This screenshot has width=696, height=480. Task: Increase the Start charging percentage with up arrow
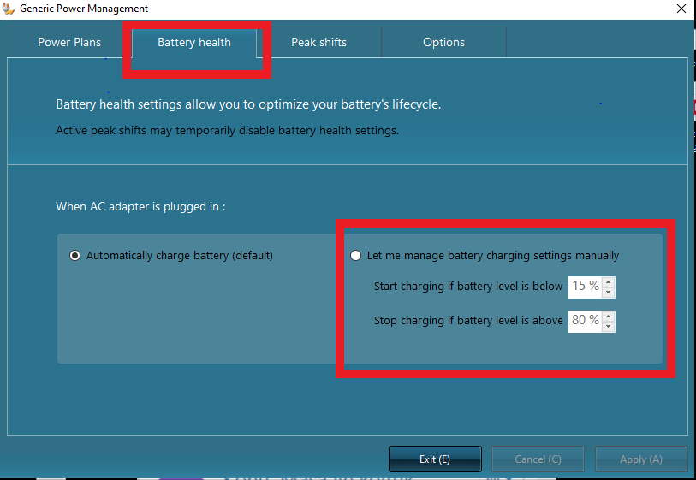click(609, 282)
